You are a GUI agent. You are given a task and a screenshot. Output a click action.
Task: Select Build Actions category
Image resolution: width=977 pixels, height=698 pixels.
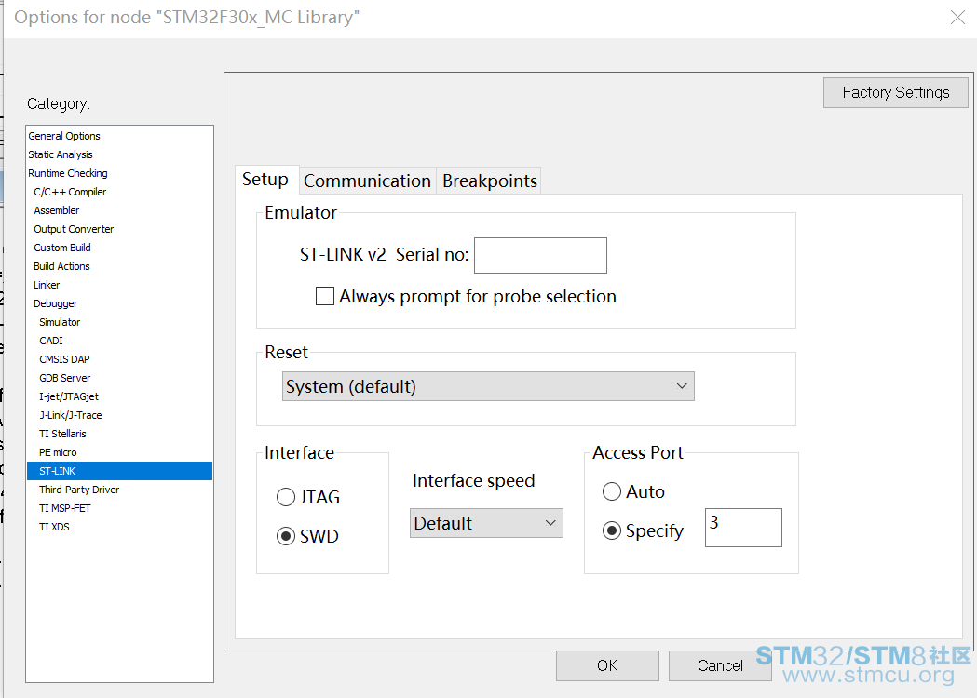pos(119,266)
